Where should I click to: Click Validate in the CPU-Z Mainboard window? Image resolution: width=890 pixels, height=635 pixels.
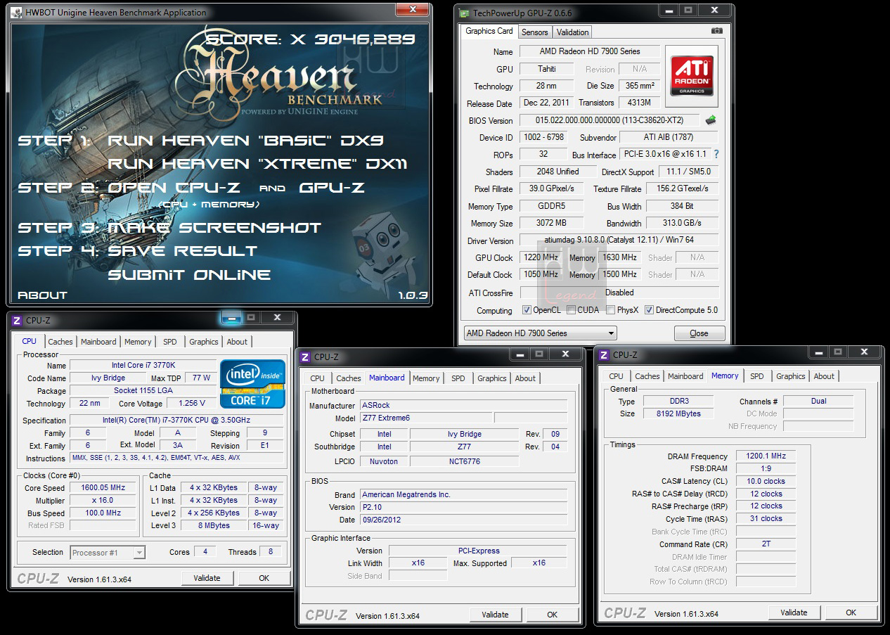(495, 615)
